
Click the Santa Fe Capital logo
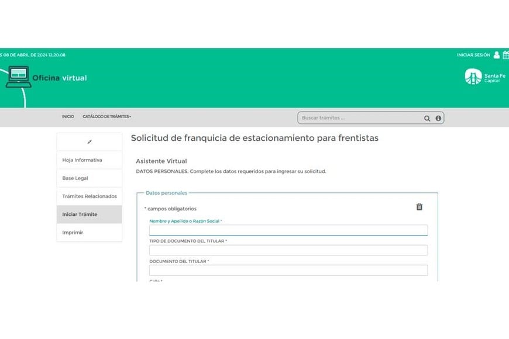tap(482, 77)
